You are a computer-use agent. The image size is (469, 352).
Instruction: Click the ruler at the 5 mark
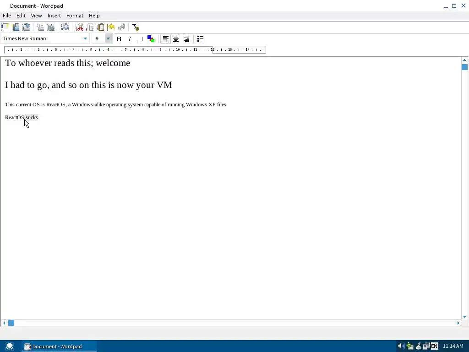point(91,49)
